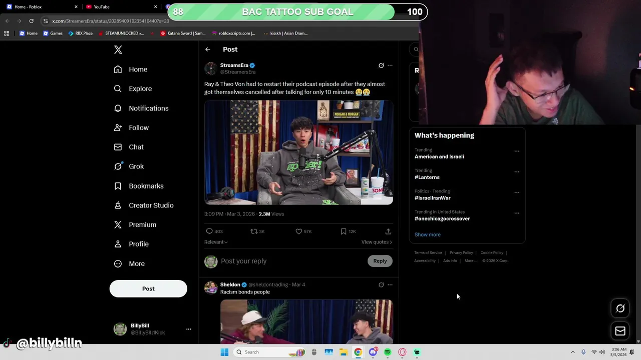The width and height of the screenshot is (641, 360).
Task: Open trending hashtag #Lanterns
Action: [x=427, y=177]
